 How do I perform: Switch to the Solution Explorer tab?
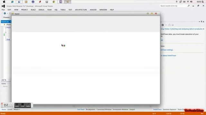(x=170, y=110)
